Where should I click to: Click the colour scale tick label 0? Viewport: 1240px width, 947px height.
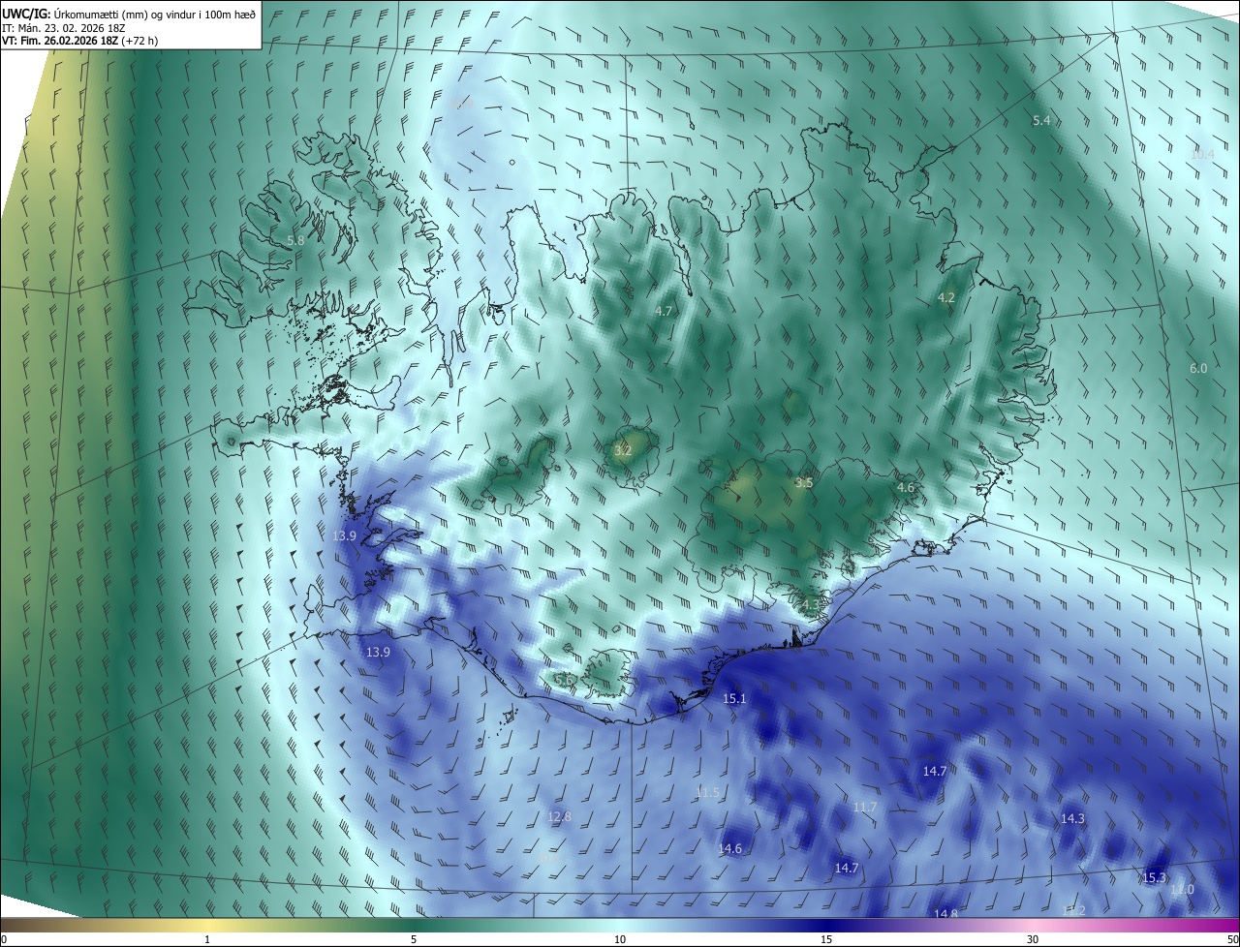[4, 939]
